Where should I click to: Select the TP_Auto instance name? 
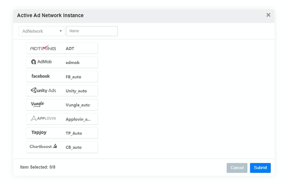[74, 133]
